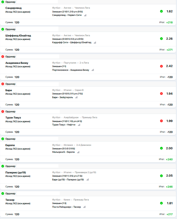The height and width of the screenshot is (219, 177).
Task: Click green win icon beside odds 1.82
Action: pos(161,11)
